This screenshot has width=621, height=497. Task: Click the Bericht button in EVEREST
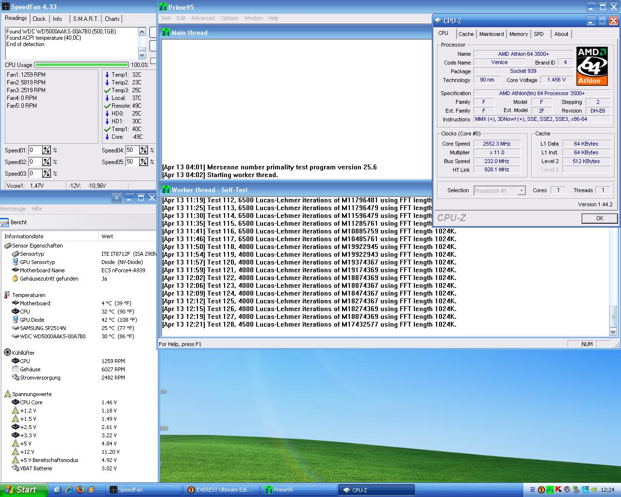(x=14, y=222)
